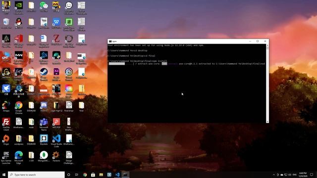Launch Brackets from the desktop
The image size is (317, 178).
tap(44, 140)
